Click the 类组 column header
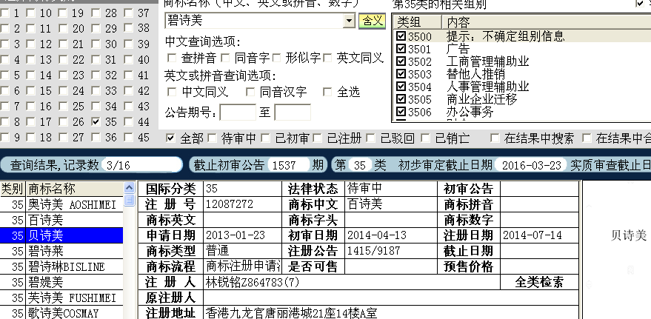Viewport: 651px width, 319px height. click(x=417, y=21)
